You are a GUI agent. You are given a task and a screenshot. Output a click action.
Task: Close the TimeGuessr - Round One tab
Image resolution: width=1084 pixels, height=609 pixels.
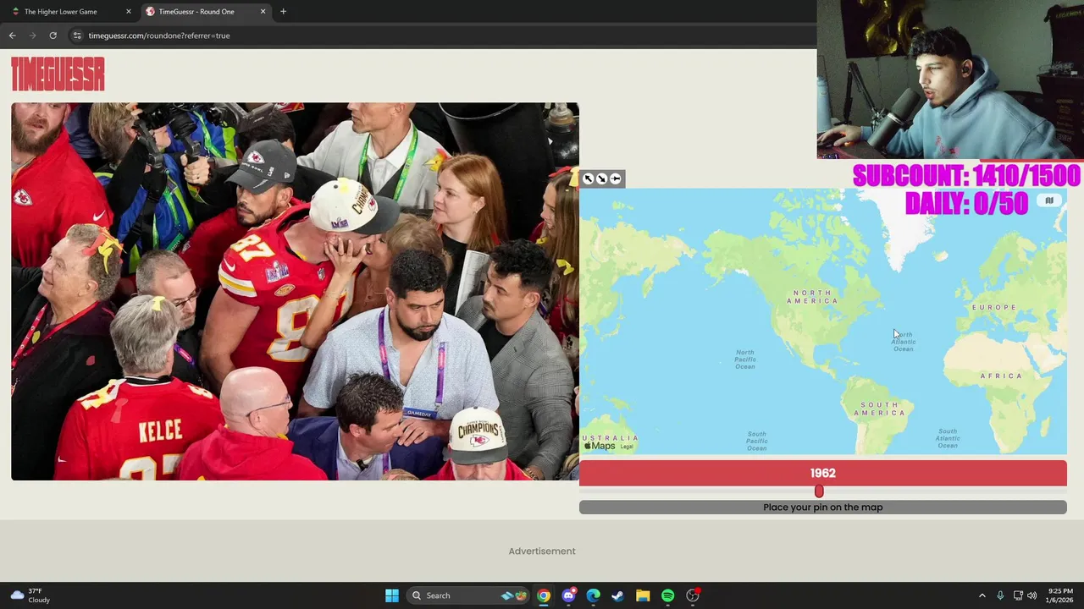(x=263, y=12)
